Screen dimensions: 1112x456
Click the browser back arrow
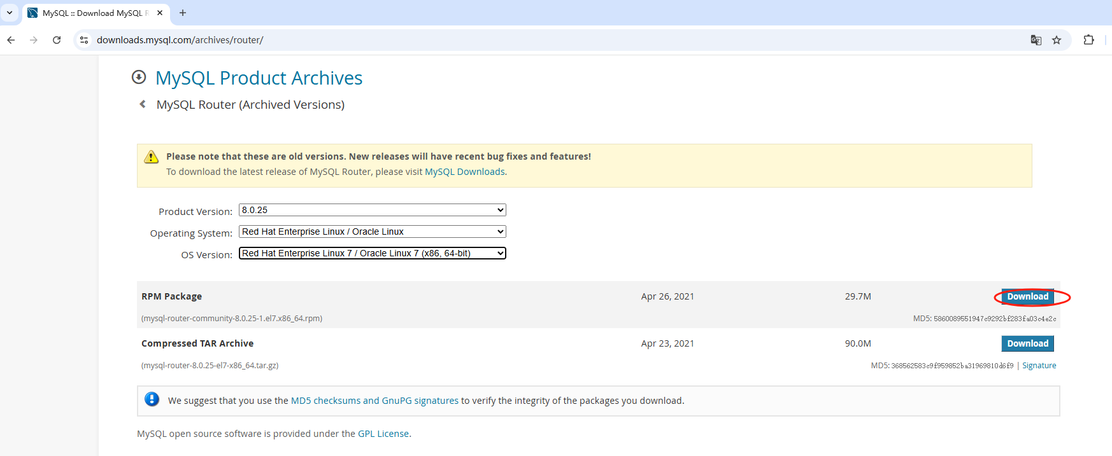click(11, 40)
